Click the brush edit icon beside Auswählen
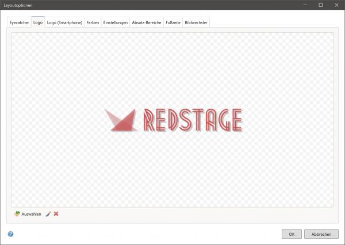 click(48, 214)
